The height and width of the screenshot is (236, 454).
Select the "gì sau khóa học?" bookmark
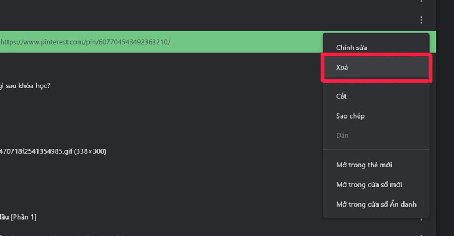(26, 86)
